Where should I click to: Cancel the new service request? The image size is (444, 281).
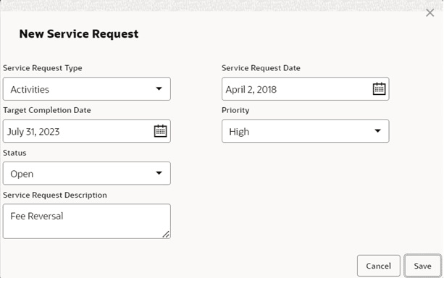(379, 266)
